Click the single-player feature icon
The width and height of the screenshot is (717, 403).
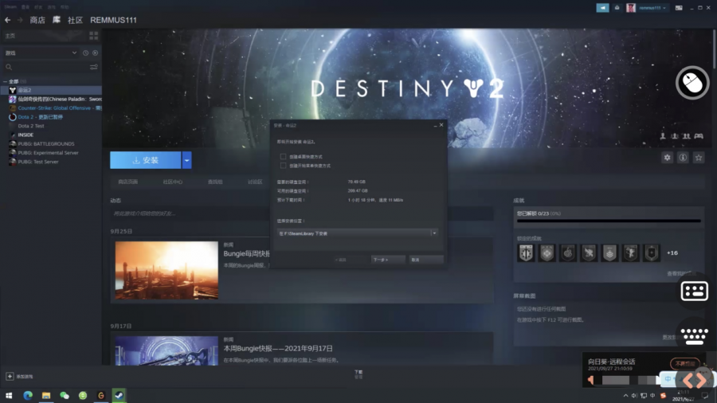coord(663,135)
